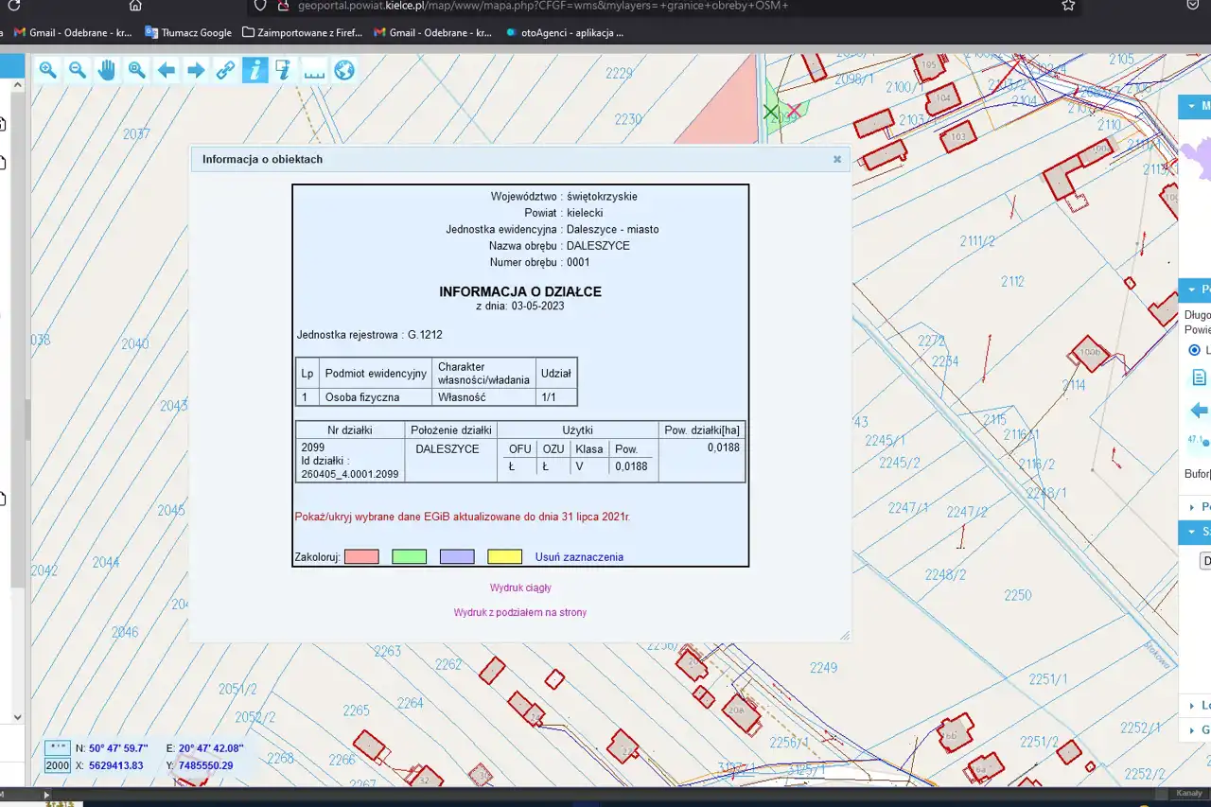The width and height of the screenshot is (1211, 807).
Task: Click the globe full extent icon
Action: click(343, 70)
